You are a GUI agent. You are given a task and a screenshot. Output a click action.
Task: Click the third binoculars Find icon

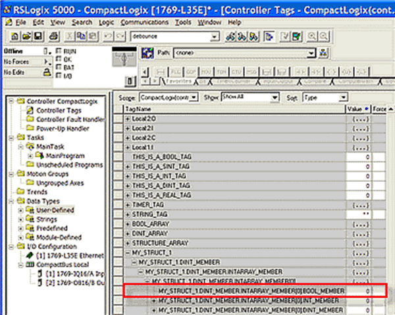253,37
